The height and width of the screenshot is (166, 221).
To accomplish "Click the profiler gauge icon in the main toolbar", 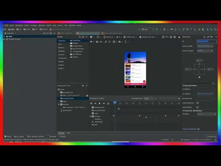I will (x=172, y=29).
